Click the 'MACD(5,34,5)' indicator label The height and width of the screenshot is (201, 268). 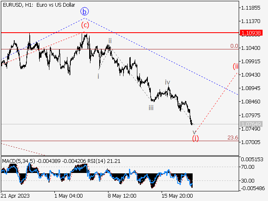click(18, 161)
